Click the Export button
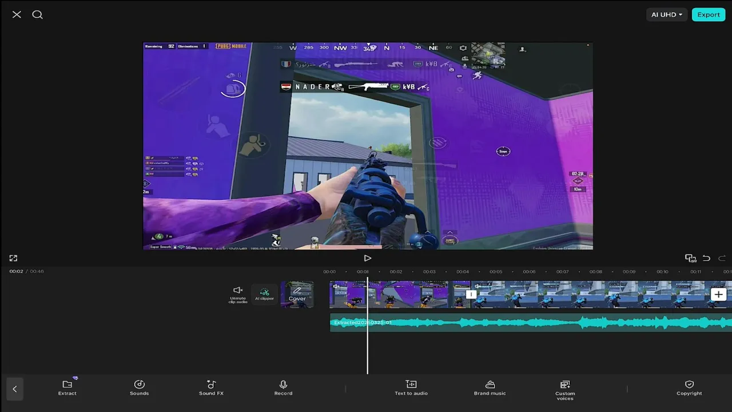This screenshot has height=412, width=732. click(x=708, y=14)
